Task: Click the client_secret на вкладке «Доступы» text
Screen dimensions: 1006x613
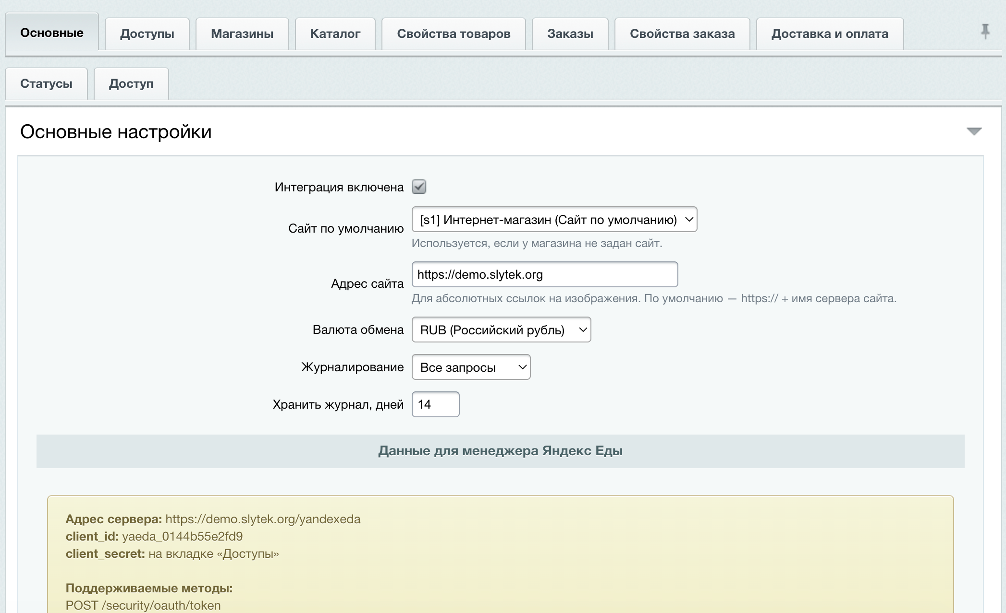Action: (213, 554)
